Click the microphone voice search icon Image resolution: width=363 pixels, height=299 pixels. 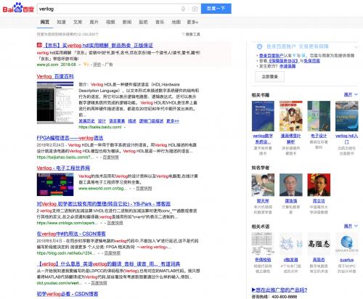coord(183,9)
